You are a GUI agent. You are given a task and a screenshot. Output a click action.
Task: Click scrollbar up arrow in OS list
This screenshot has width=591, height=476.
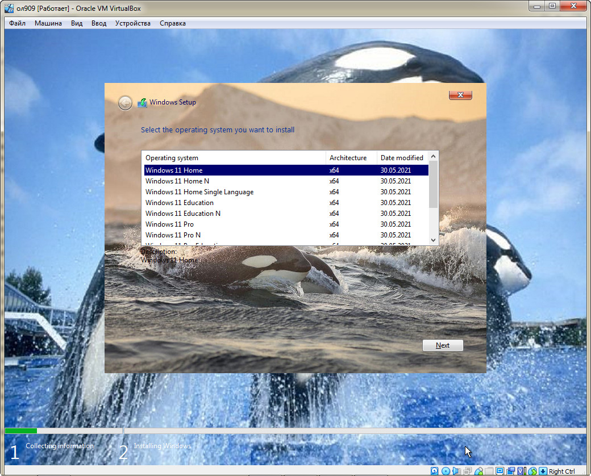pos(434,156)
